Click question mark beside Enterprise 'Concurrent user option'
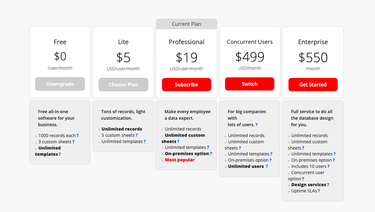 click(303, 179)
